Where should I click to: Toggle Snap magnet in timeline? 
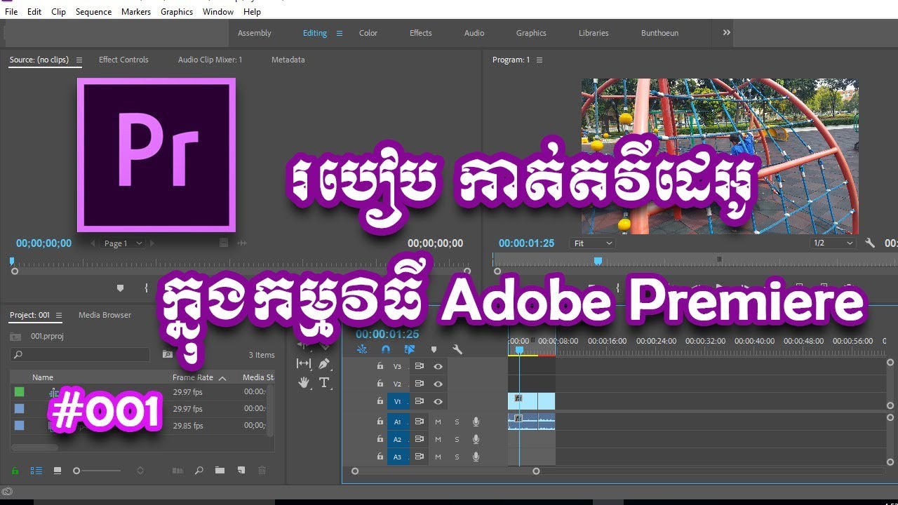pos(386,349)
